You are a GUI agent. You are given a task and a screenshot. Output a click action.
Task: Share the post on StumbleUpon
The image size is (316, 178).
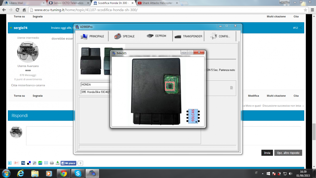(x=40, y=163)
